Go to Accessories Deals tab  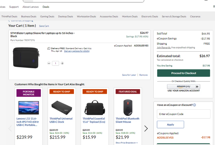click(109, 16)
